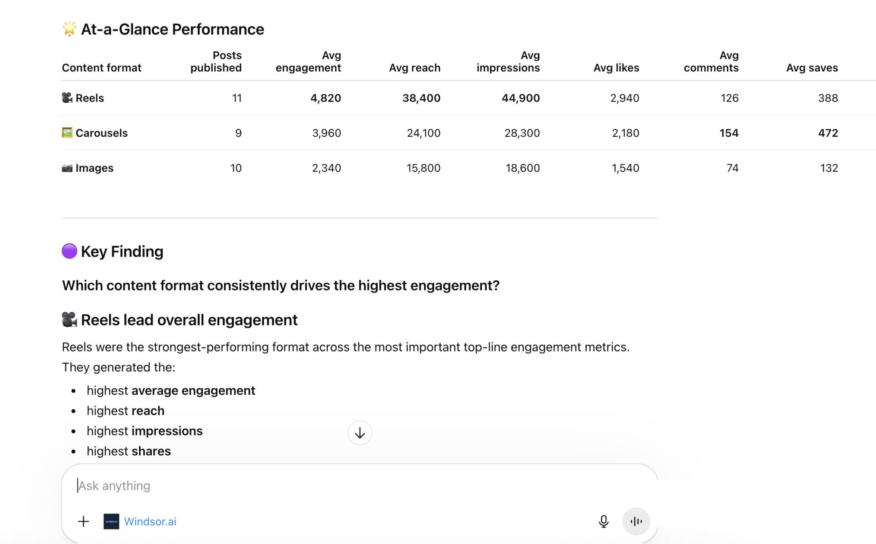Click Carousels avg comments value 154

[x=729, y=133]
